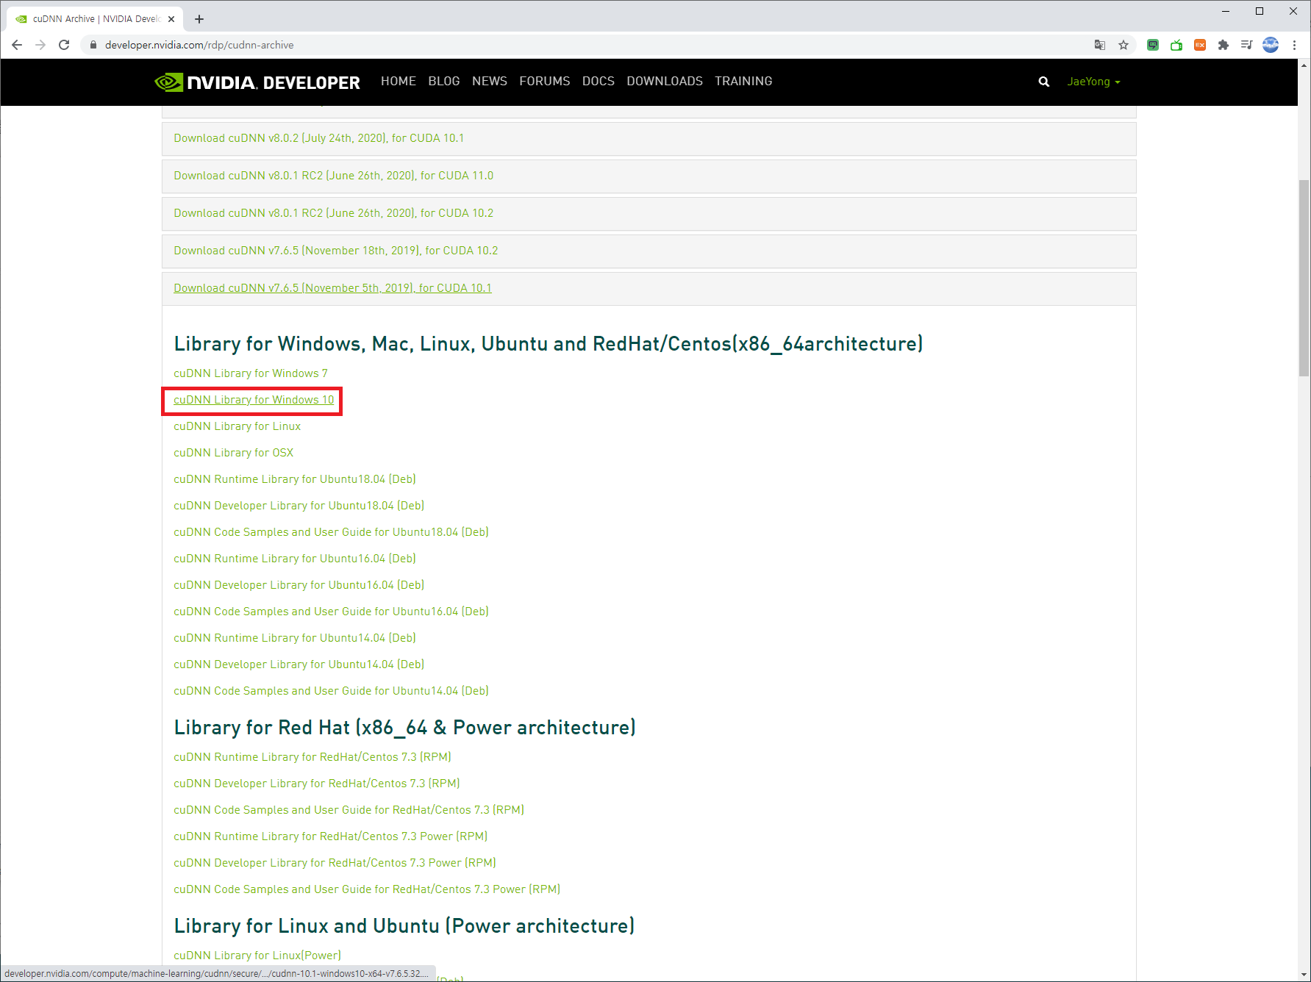Download cuDNN Library for Linux
This screenshot has height=982, width=1311.
click(237, 426)
